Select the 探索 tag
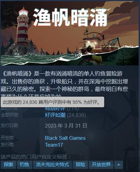This screenshot has height=172, width=140. click(x=8, y=165)
